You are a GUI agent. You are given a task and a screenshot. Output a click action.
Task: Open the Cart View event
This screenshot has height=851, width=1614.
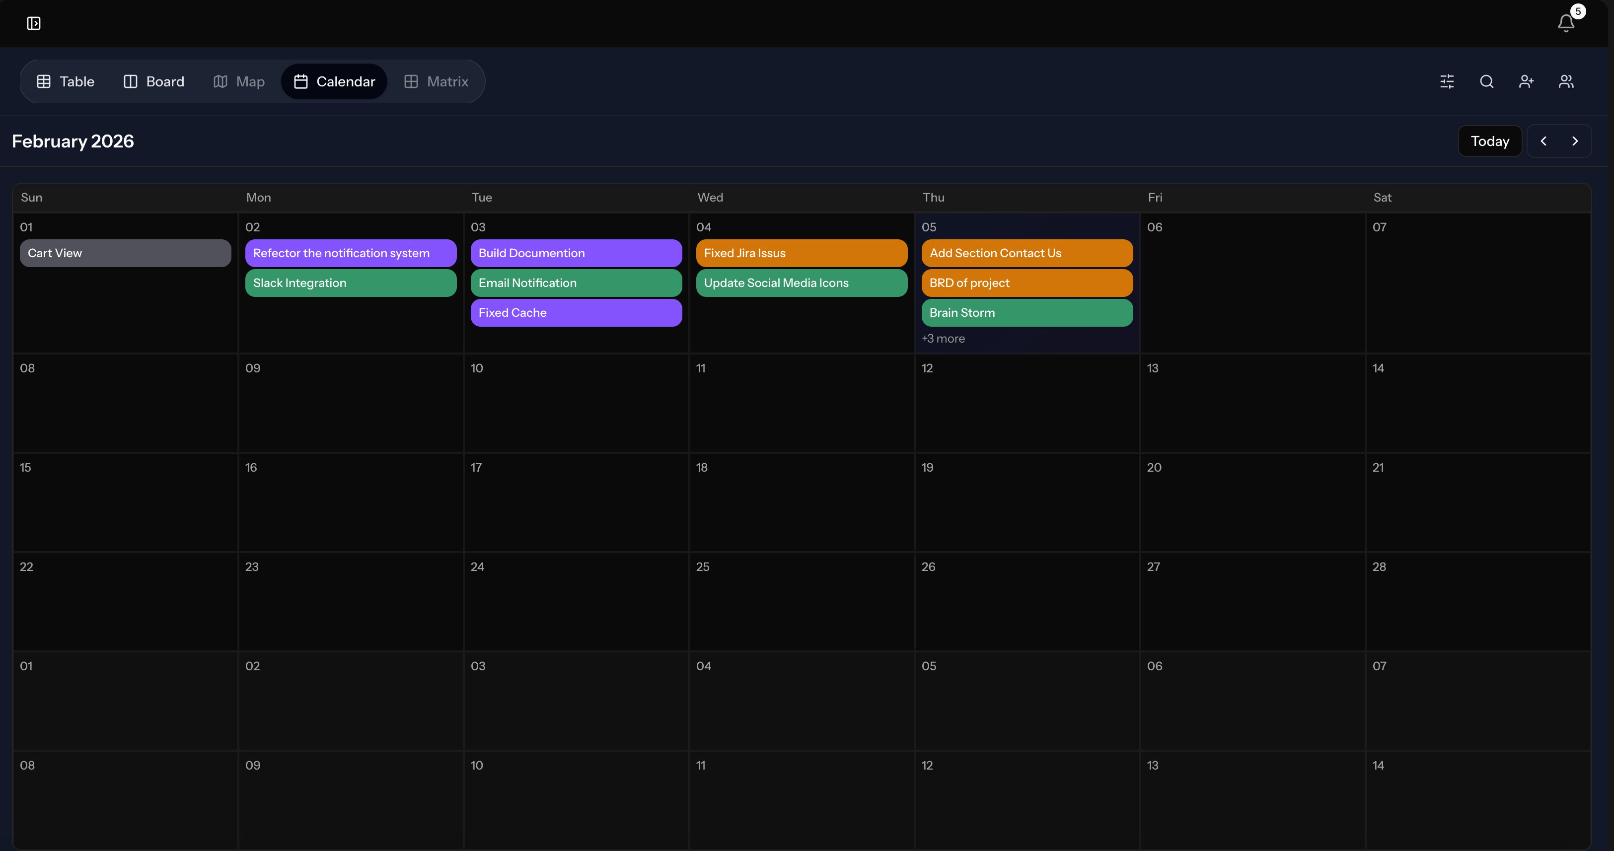pyautogui.click(x=125, y=253)
